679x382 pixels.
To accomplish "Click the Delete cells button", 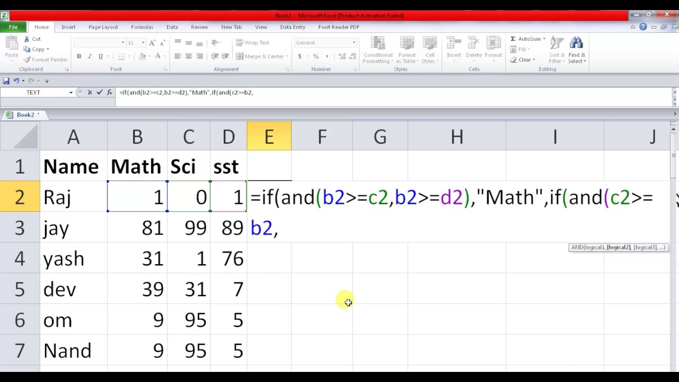I will click(x=474, y=49).
